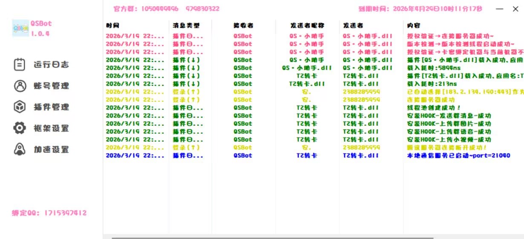The image size is (524, 239).
Task: Select the 线程池创建成功! log entry
Action: click(314, 108)
